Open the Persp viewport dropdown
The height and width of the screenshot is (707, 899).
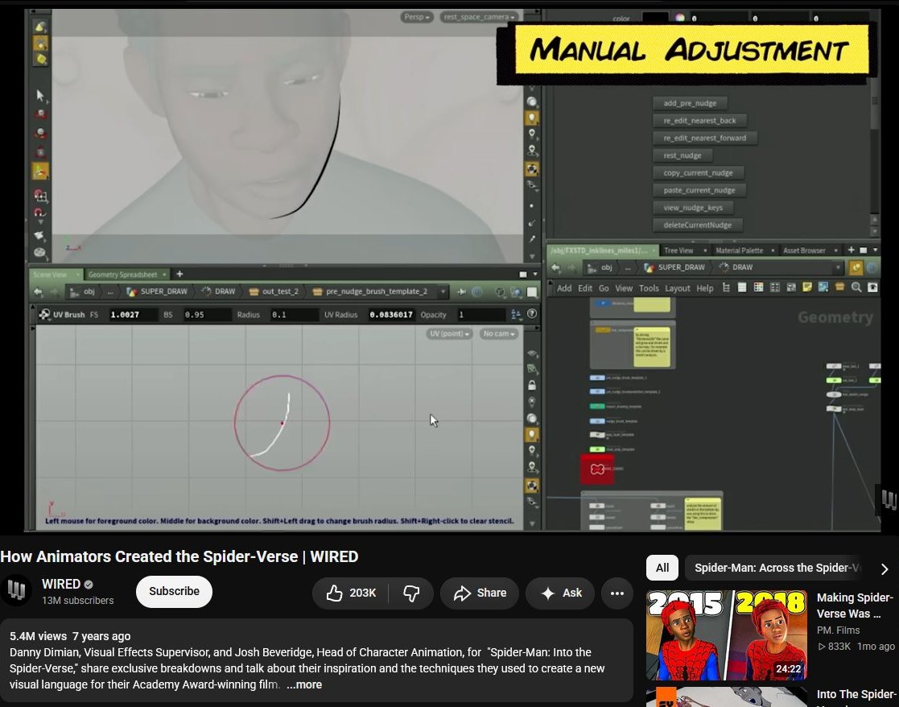(416, 17)
